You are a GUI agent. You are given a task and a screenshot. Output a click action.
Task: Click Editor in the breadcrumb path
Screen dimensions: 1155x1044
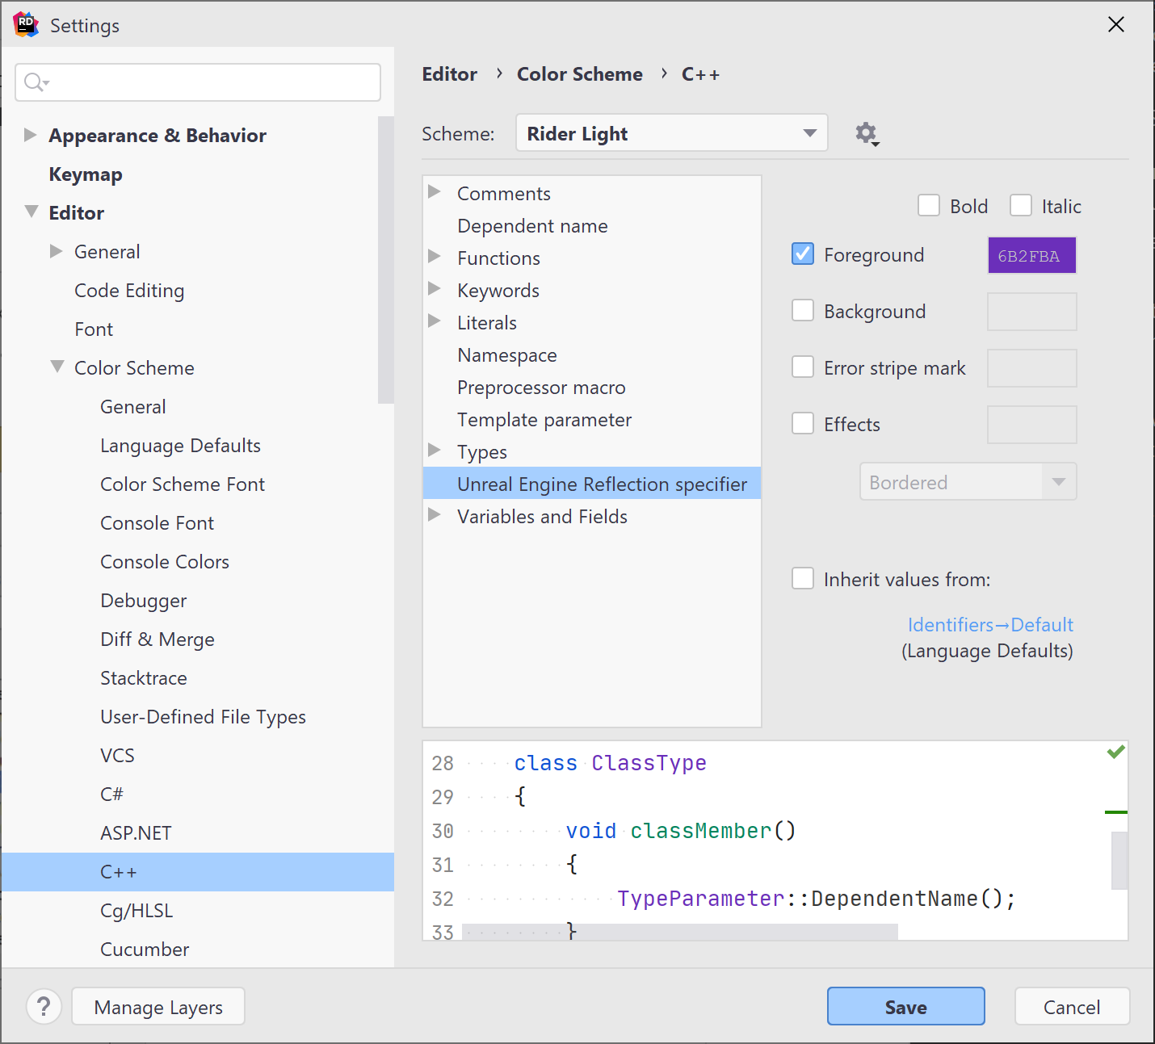click(x=450, y=73)
